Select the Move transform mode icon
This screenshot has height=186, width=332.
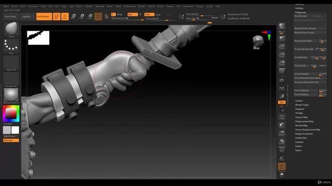pos(74,17)
